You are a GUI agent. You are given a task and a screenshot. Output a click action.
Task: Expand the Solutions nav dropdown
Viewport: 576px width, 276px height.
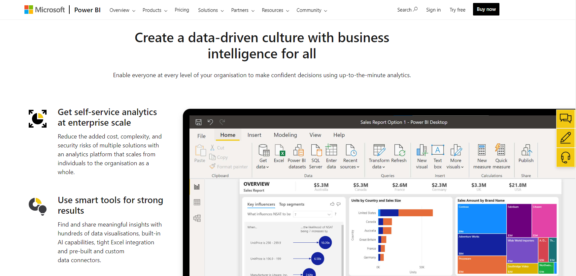click(211, 10)
